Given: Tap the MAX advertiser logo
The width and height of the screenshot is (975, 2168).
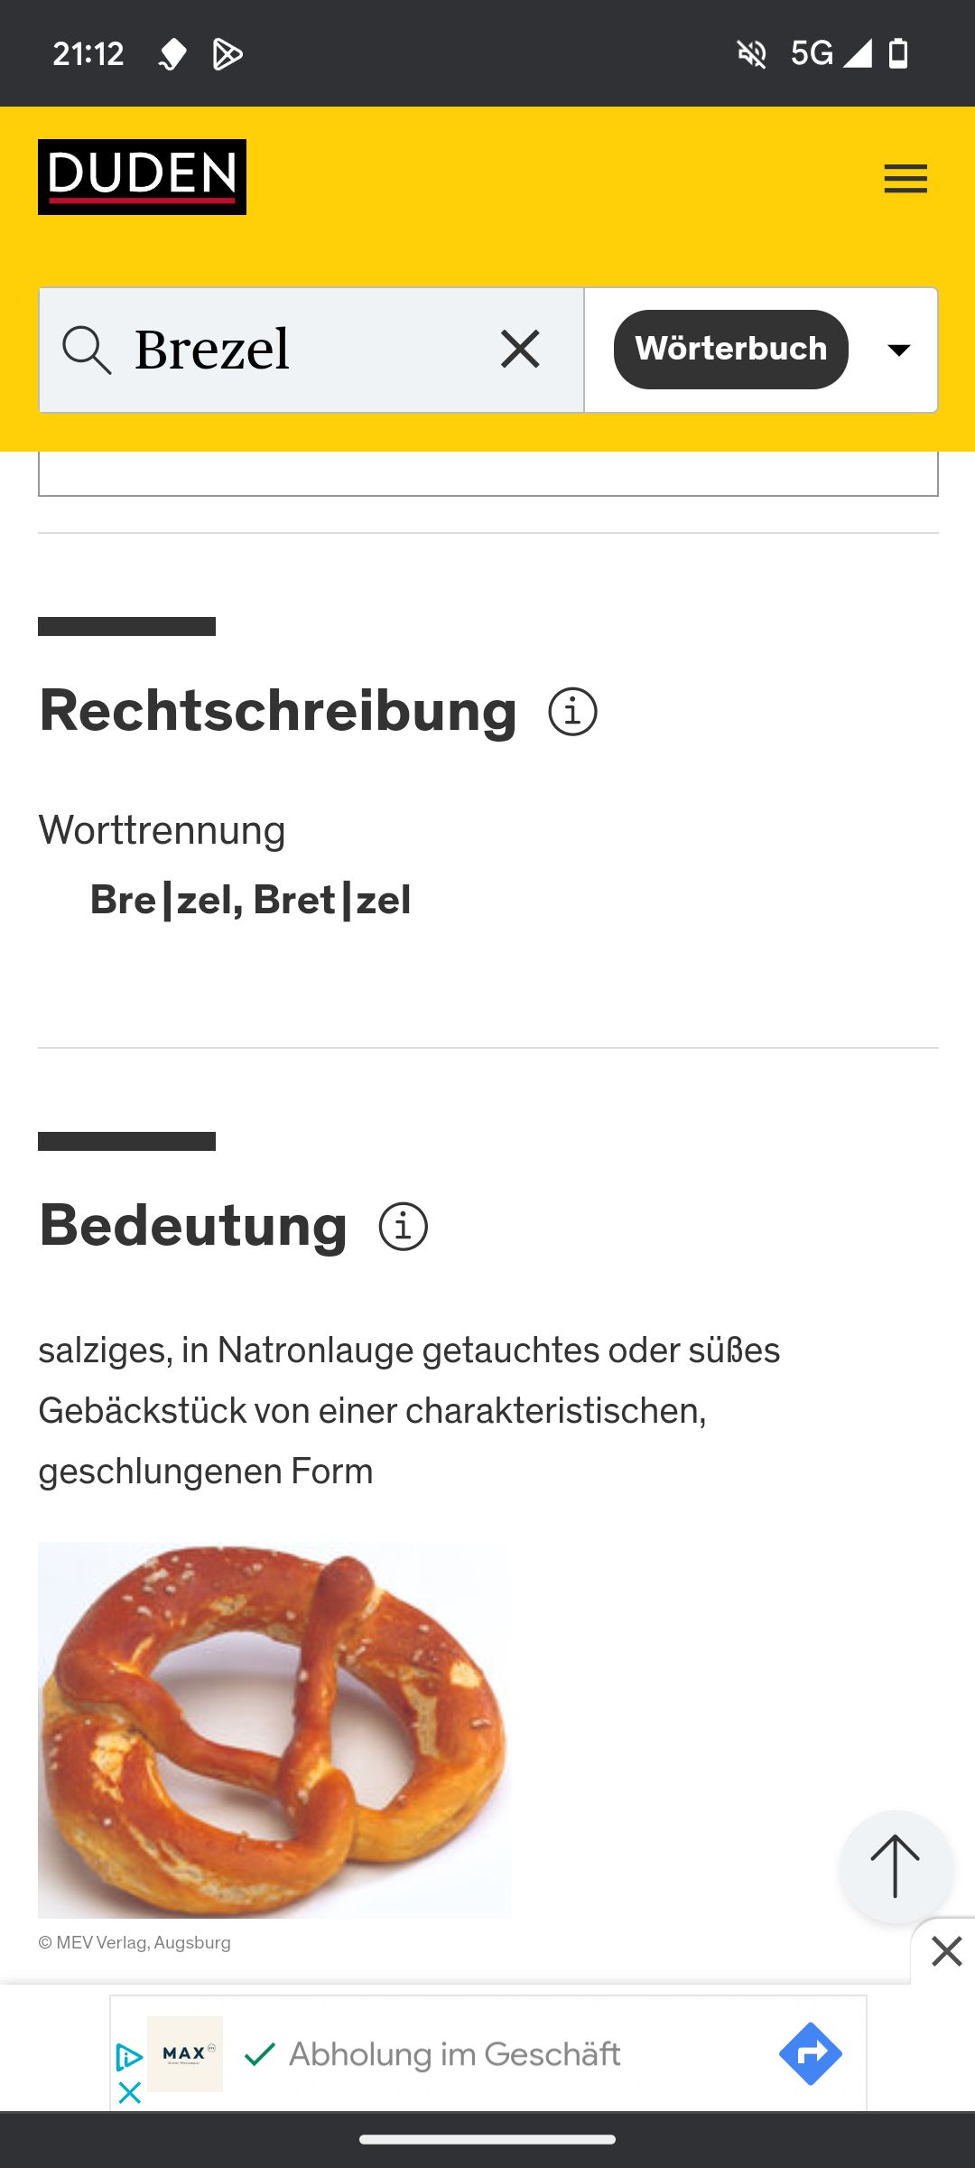Looking at the screenshot, I should [x=185, y=2053].
